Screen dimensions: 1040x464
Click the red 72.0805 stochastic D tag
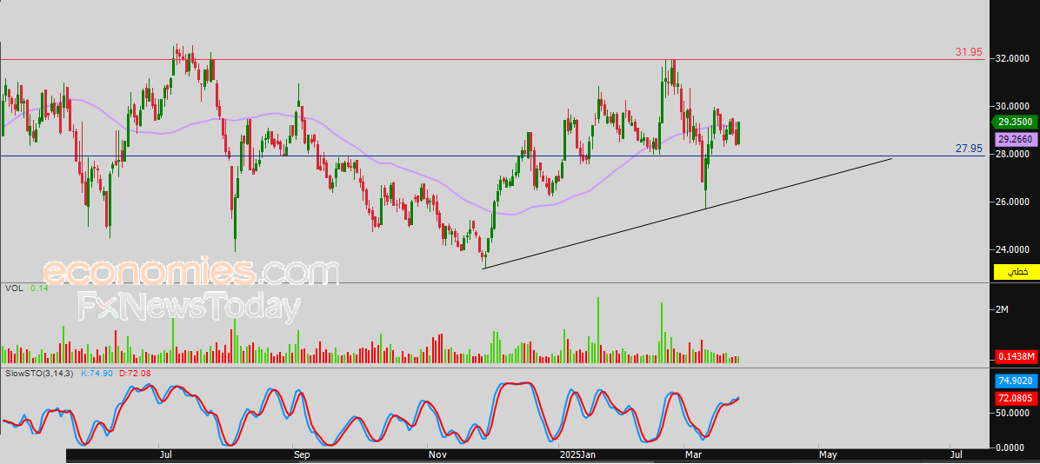point(1016,398)
